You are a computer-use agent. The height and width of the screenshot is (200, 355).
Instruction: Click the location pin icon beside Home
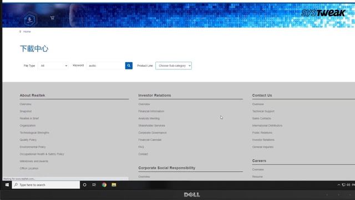pos(20,32)
